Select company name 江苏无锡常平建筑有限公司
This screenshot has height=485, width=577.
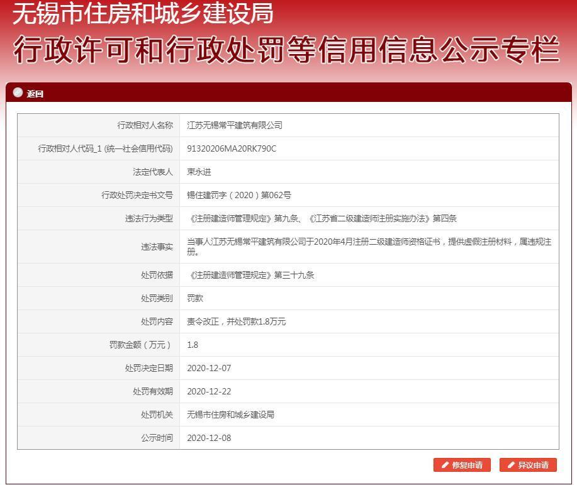click(235, 125)
